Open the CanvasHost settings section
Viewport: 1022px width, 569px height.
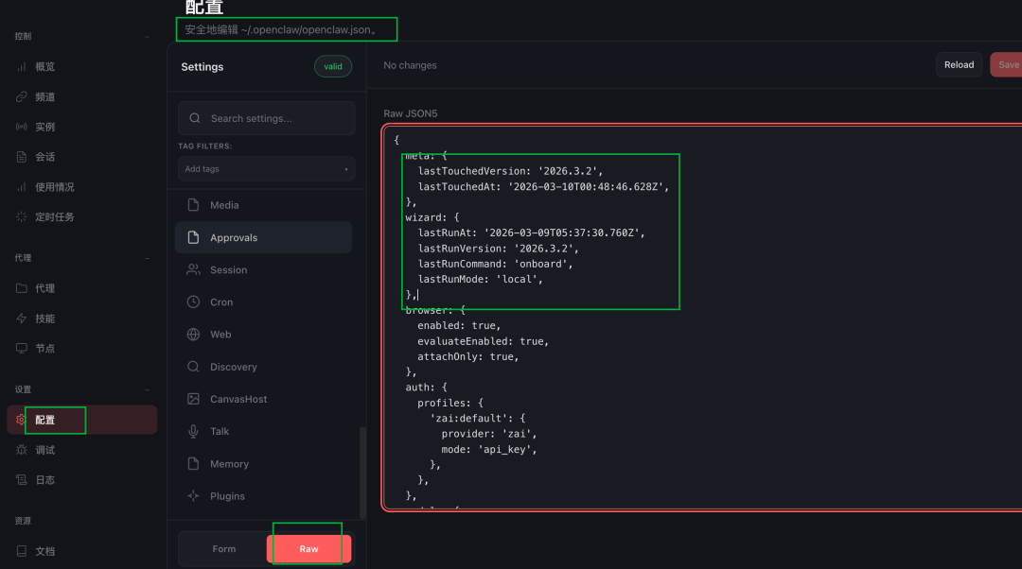click(x=263, y=399)
